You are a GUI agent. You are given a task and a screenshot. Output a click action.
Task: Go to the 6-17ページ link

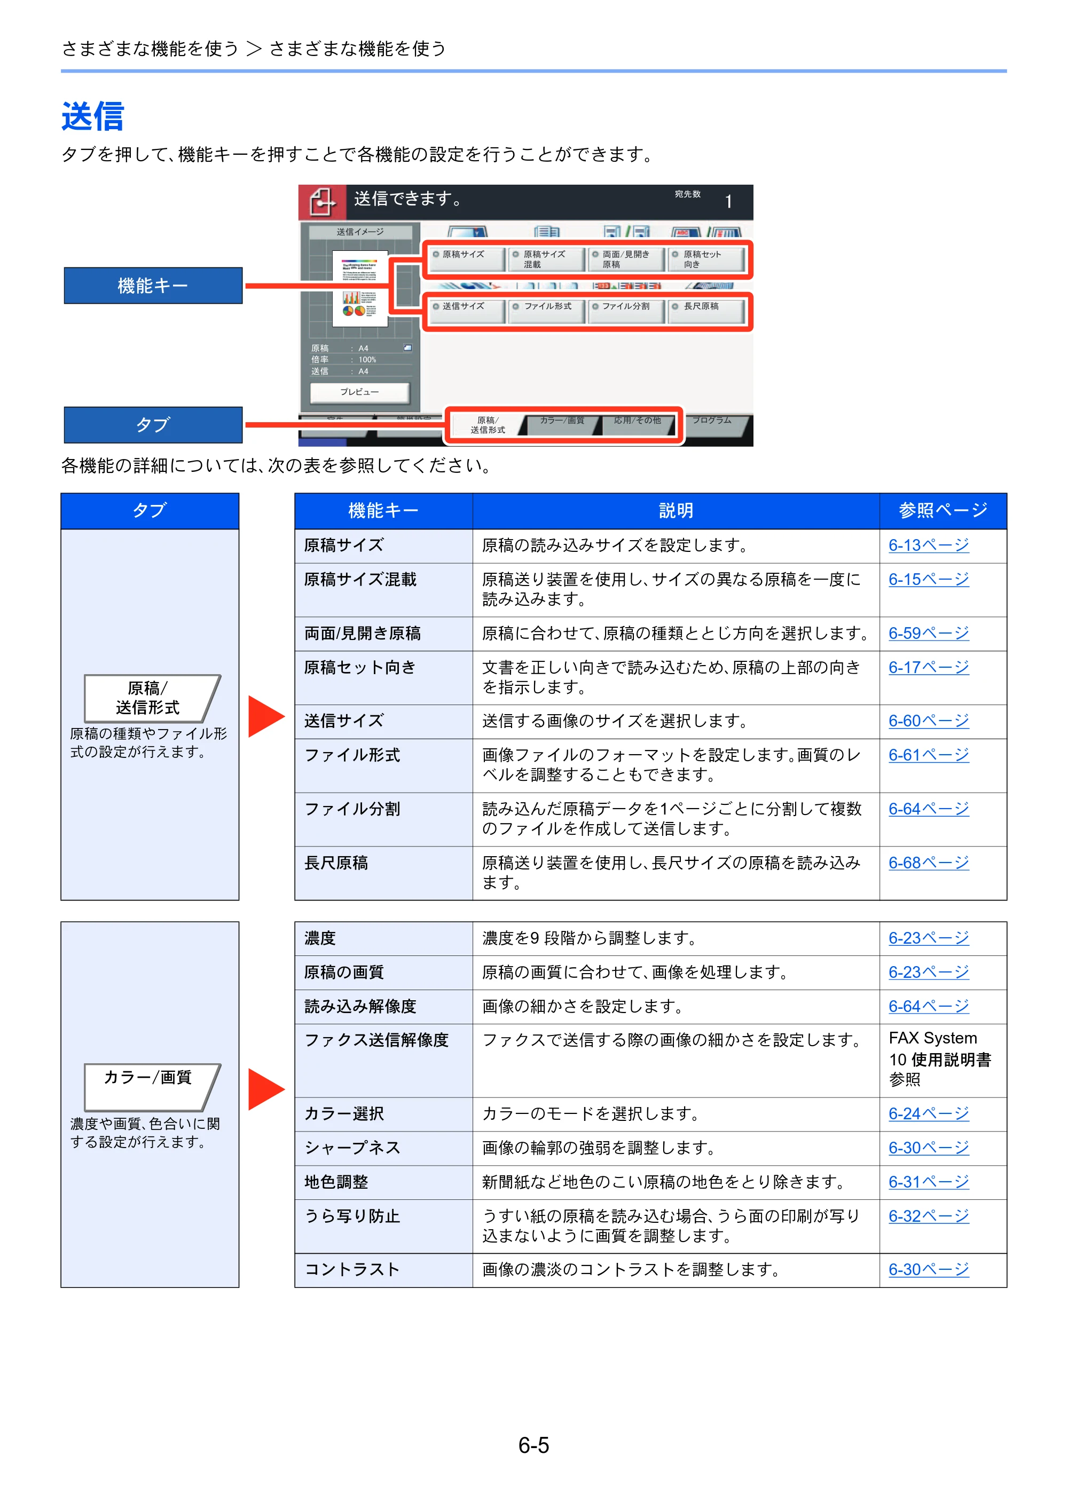click(x=929, y=668)
